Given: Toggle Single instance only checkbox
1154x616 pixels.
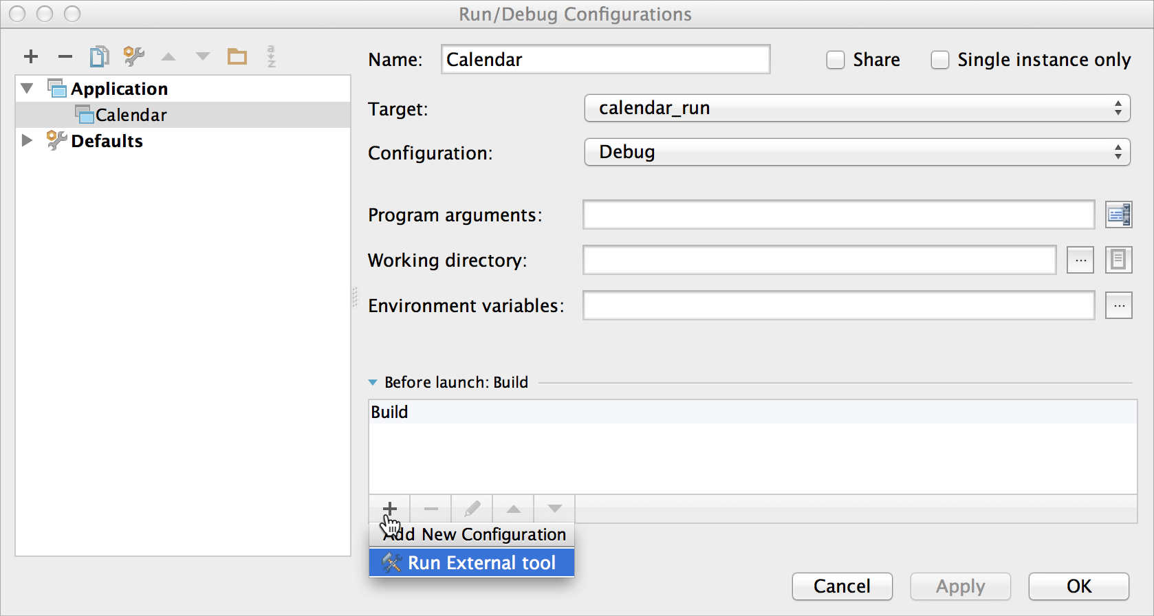Looking at the screenshot, I should click(940, 60).
